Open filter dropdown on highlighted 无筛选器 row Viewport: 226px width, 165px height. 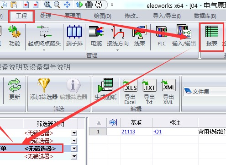(74, 148)
